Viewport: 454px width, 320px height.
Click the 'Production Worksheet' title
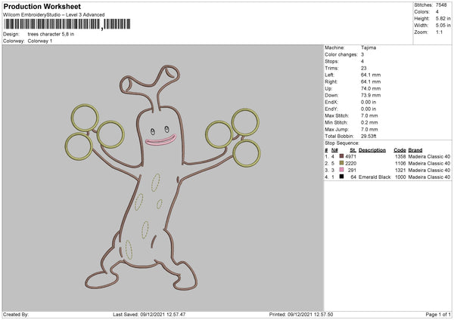point(42,6)
